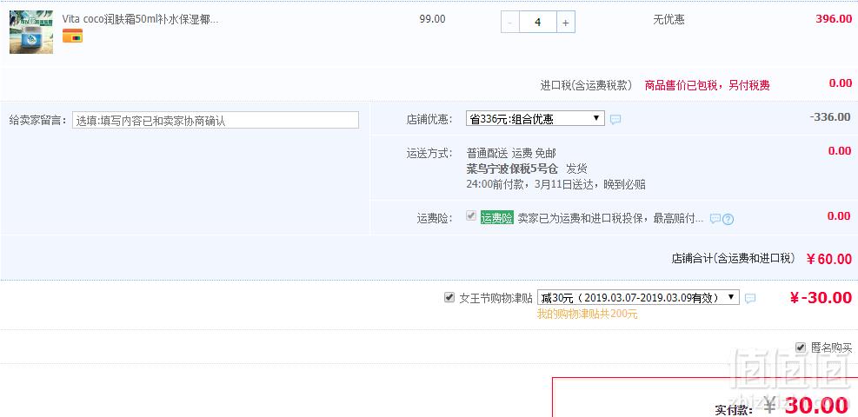
Task: Click the 24:00前付款 delivery promise text
Action: click(x=556, y=185)
